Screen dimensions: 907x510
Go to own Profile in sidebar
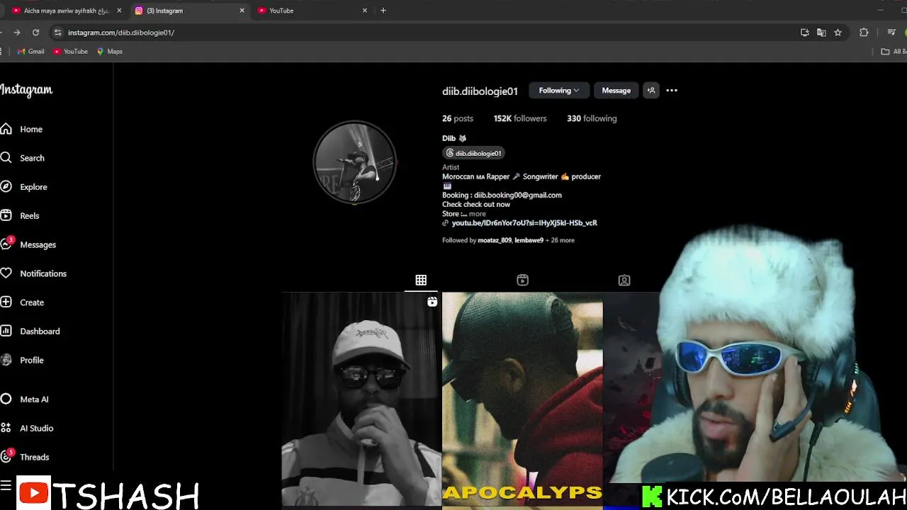[23, 360]
